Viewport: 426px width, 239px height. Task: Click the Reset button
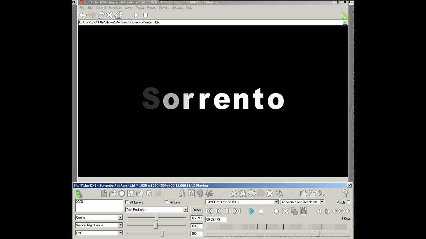coord(197,210)
